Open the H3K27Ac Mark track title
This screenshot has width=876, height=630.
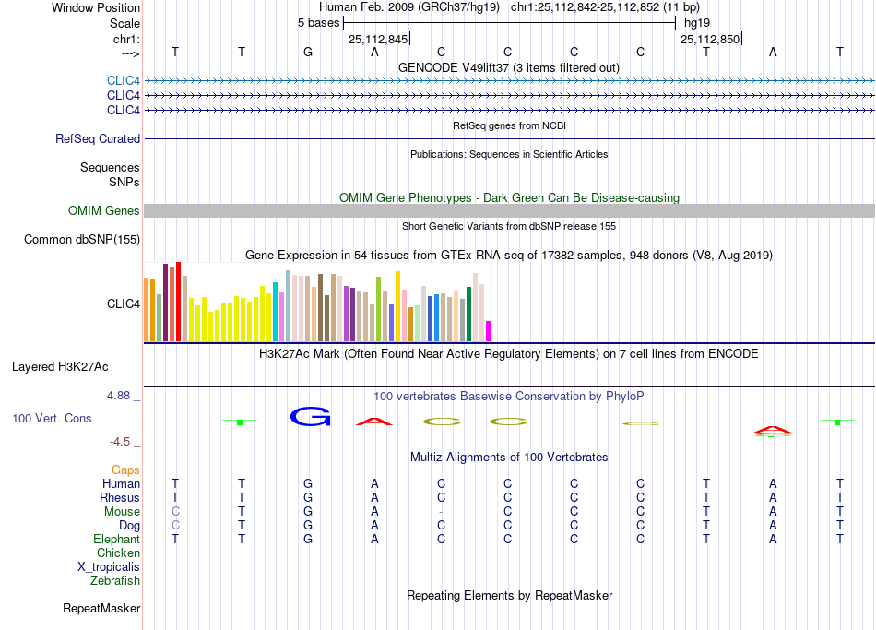(509, 354)
